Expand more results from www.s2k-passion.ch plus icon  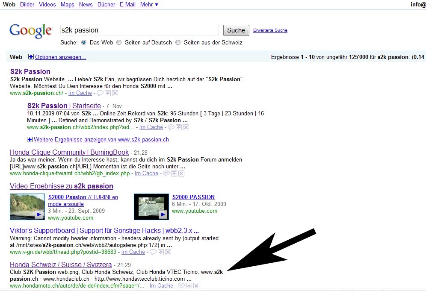tap(30, 140)
